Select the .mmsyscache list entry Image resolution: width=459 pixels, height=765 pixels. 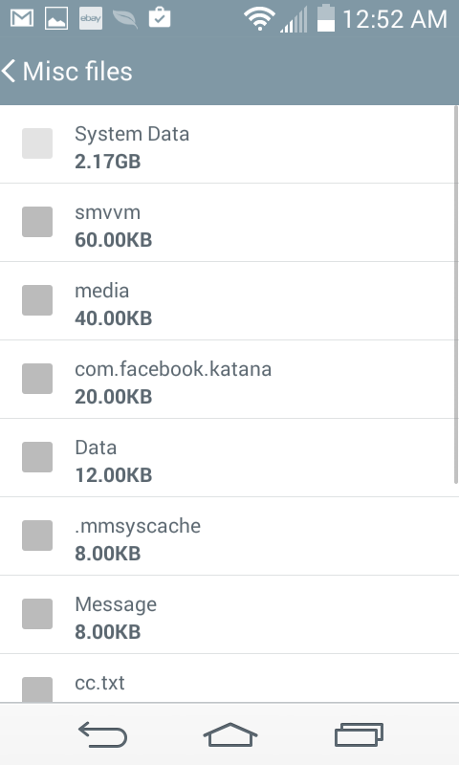point(227,536)
